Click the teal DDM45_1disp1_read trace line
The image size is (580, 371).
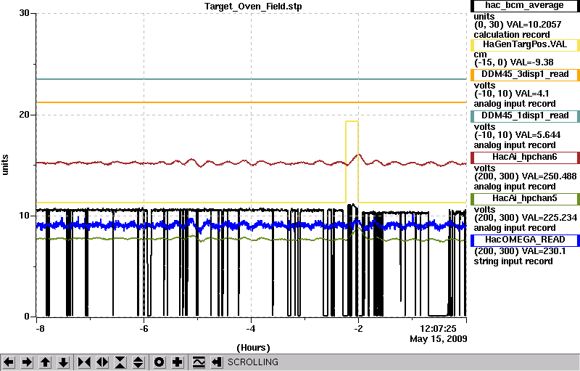pos(252,79)
